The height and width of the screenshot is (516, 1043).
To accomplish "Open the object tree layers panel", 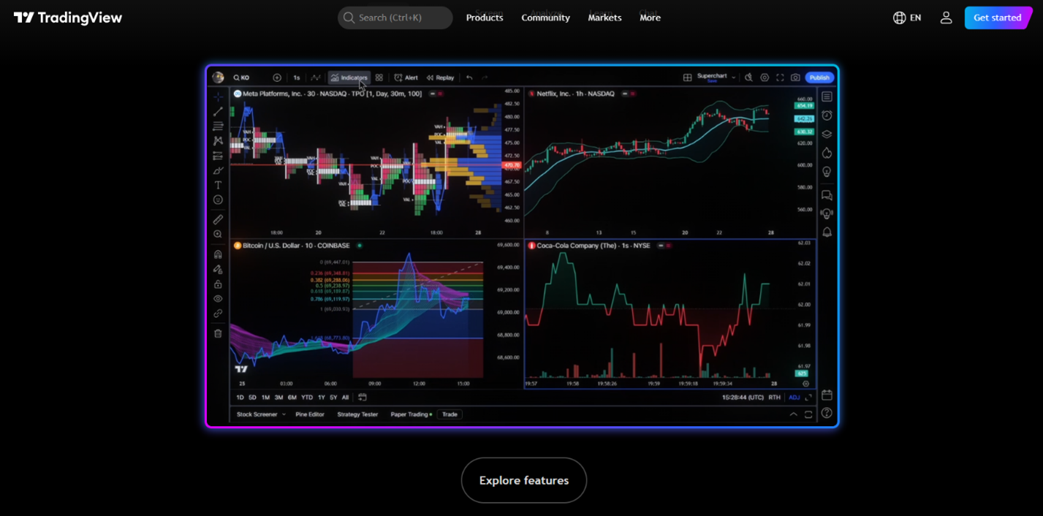I will click(x=827, y=134).
